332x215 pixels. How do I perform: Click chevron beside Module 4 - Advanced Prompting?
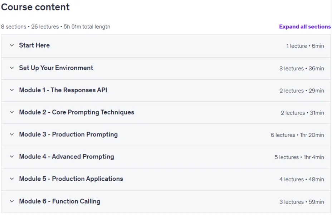click(12, 157)
